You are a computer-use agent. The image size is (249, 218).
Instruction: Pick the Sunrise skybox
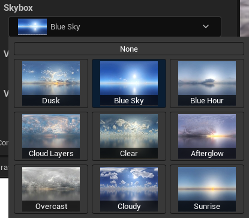tap(207, 189)
